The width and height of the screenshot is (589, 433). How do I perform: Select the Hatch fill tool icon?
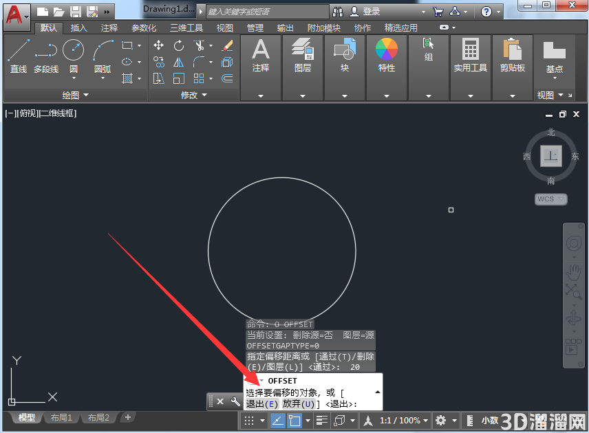point(127,78)
